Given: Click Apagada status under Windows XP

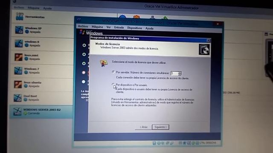Looking at the screenshot, I should click(x=35, y=32).
